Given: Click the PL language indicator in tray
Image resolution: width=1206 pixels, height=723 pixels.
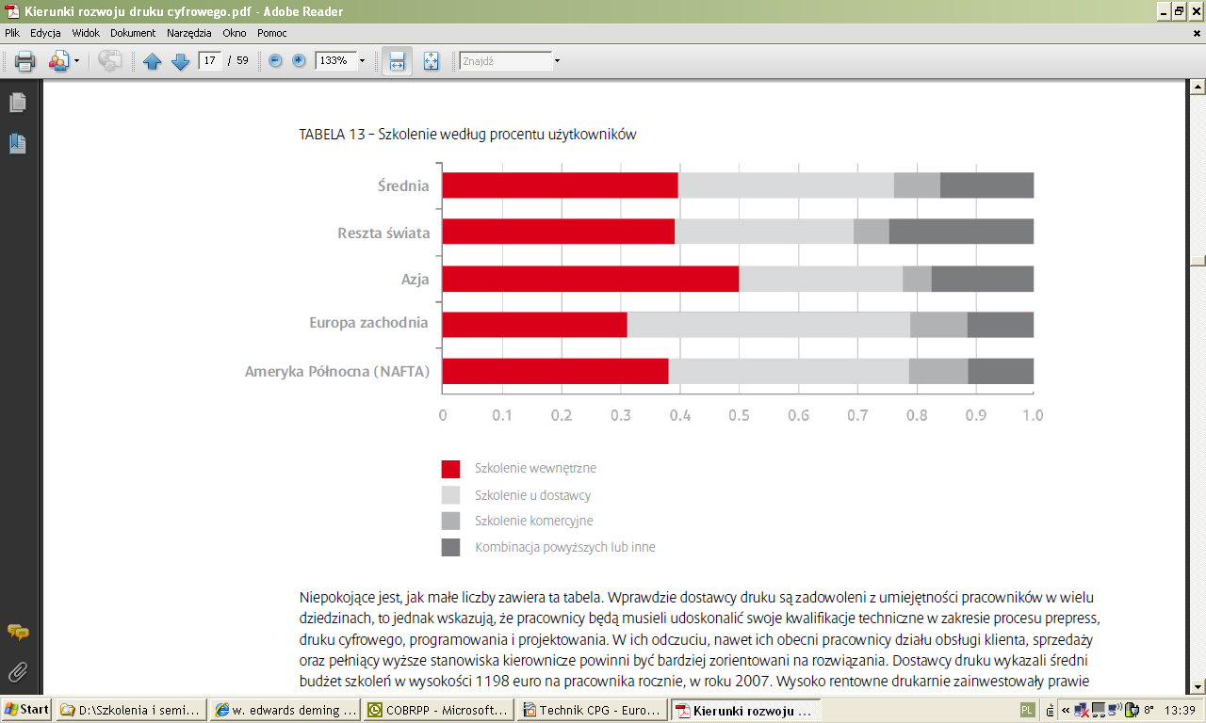Looking at the screenshot, I should coord(1026,711).
